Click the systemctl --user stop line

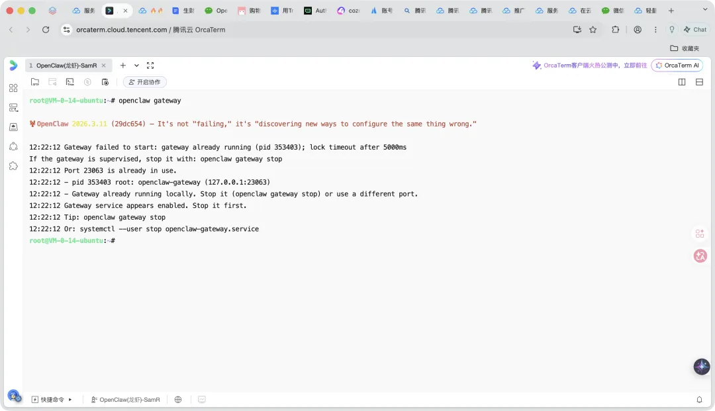(144, 229)
